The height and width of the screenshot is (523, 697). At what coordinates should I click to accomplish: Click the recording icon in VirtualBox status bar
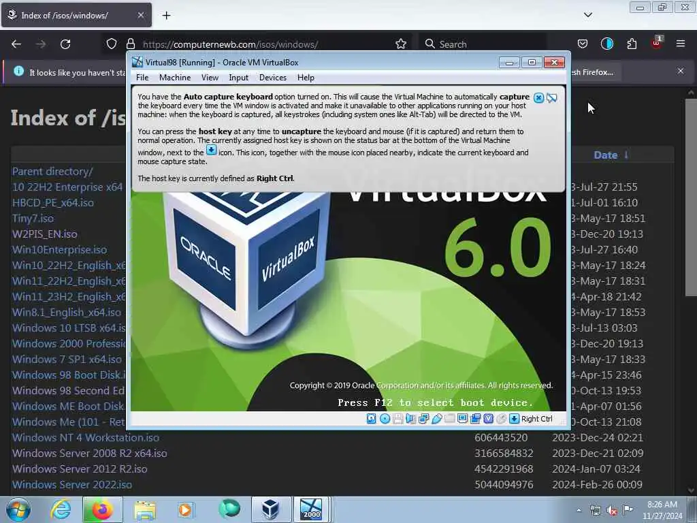[x=475, y=419]
